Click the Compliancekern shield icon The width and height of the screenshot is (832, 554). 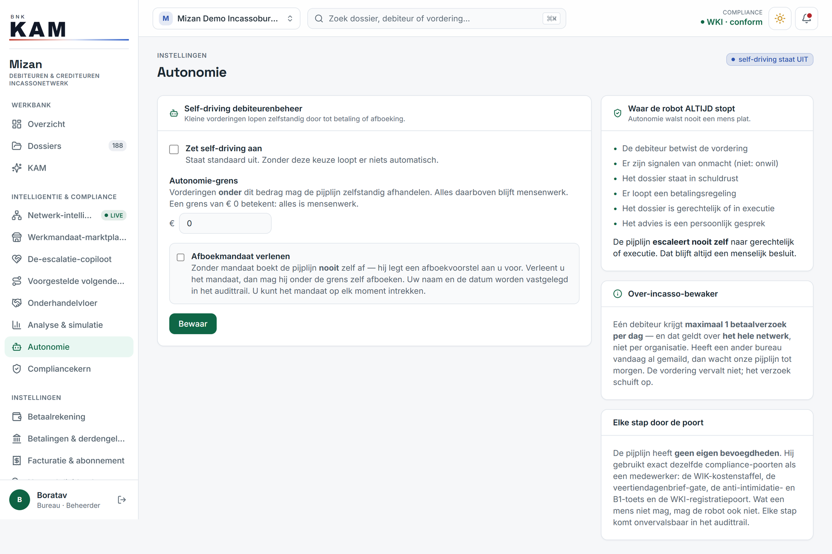coord(16,369)
